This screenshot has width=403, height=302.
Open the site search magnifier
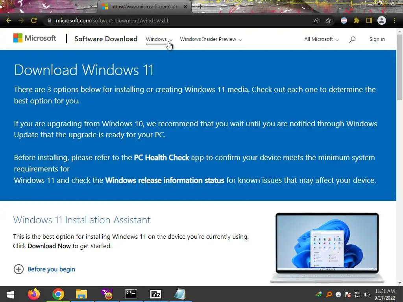(352, 39)
